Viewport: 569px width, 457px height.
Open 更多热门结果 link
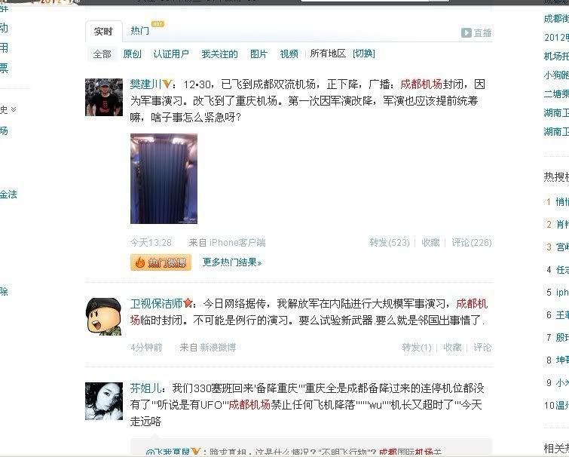232,262
